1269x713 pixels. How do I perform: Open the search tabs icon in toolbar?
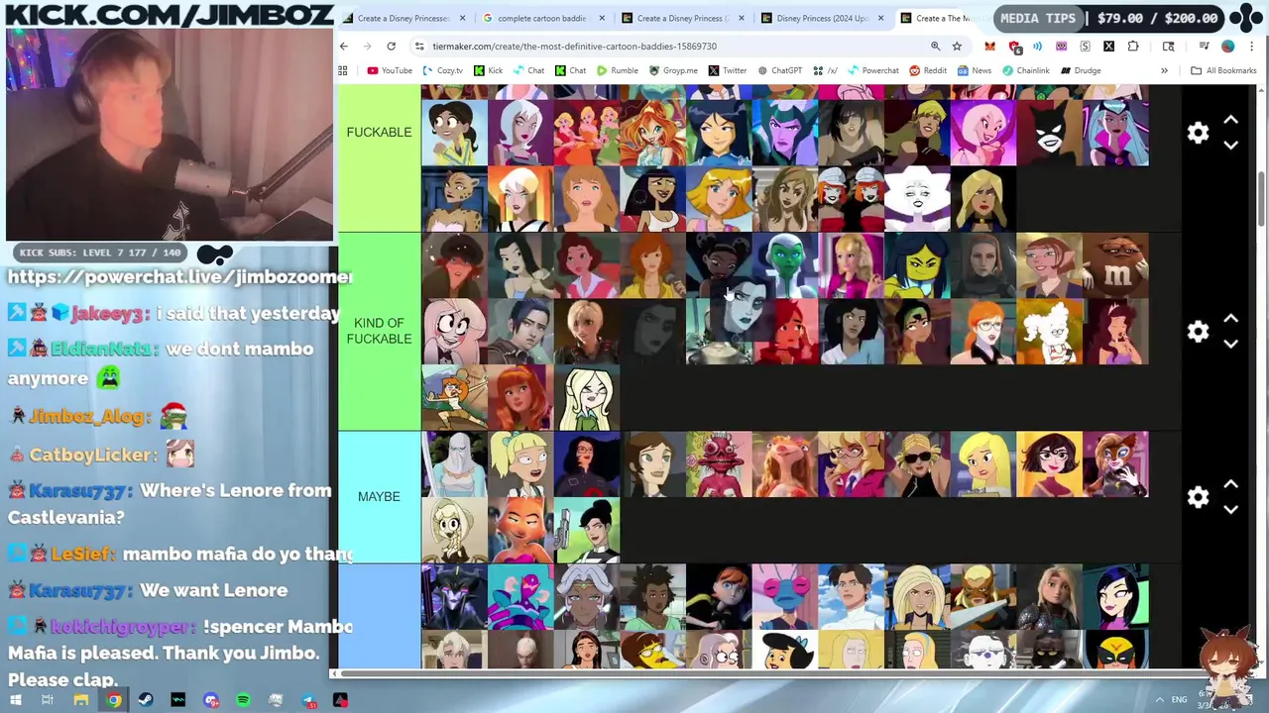pyautogui.click(x=1168, y=47)
